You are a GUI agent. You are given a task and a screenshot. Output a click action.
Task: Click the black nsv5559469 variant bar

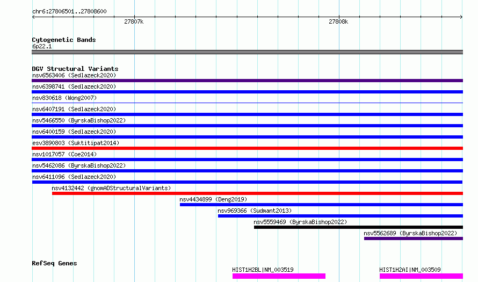(359, 227)
